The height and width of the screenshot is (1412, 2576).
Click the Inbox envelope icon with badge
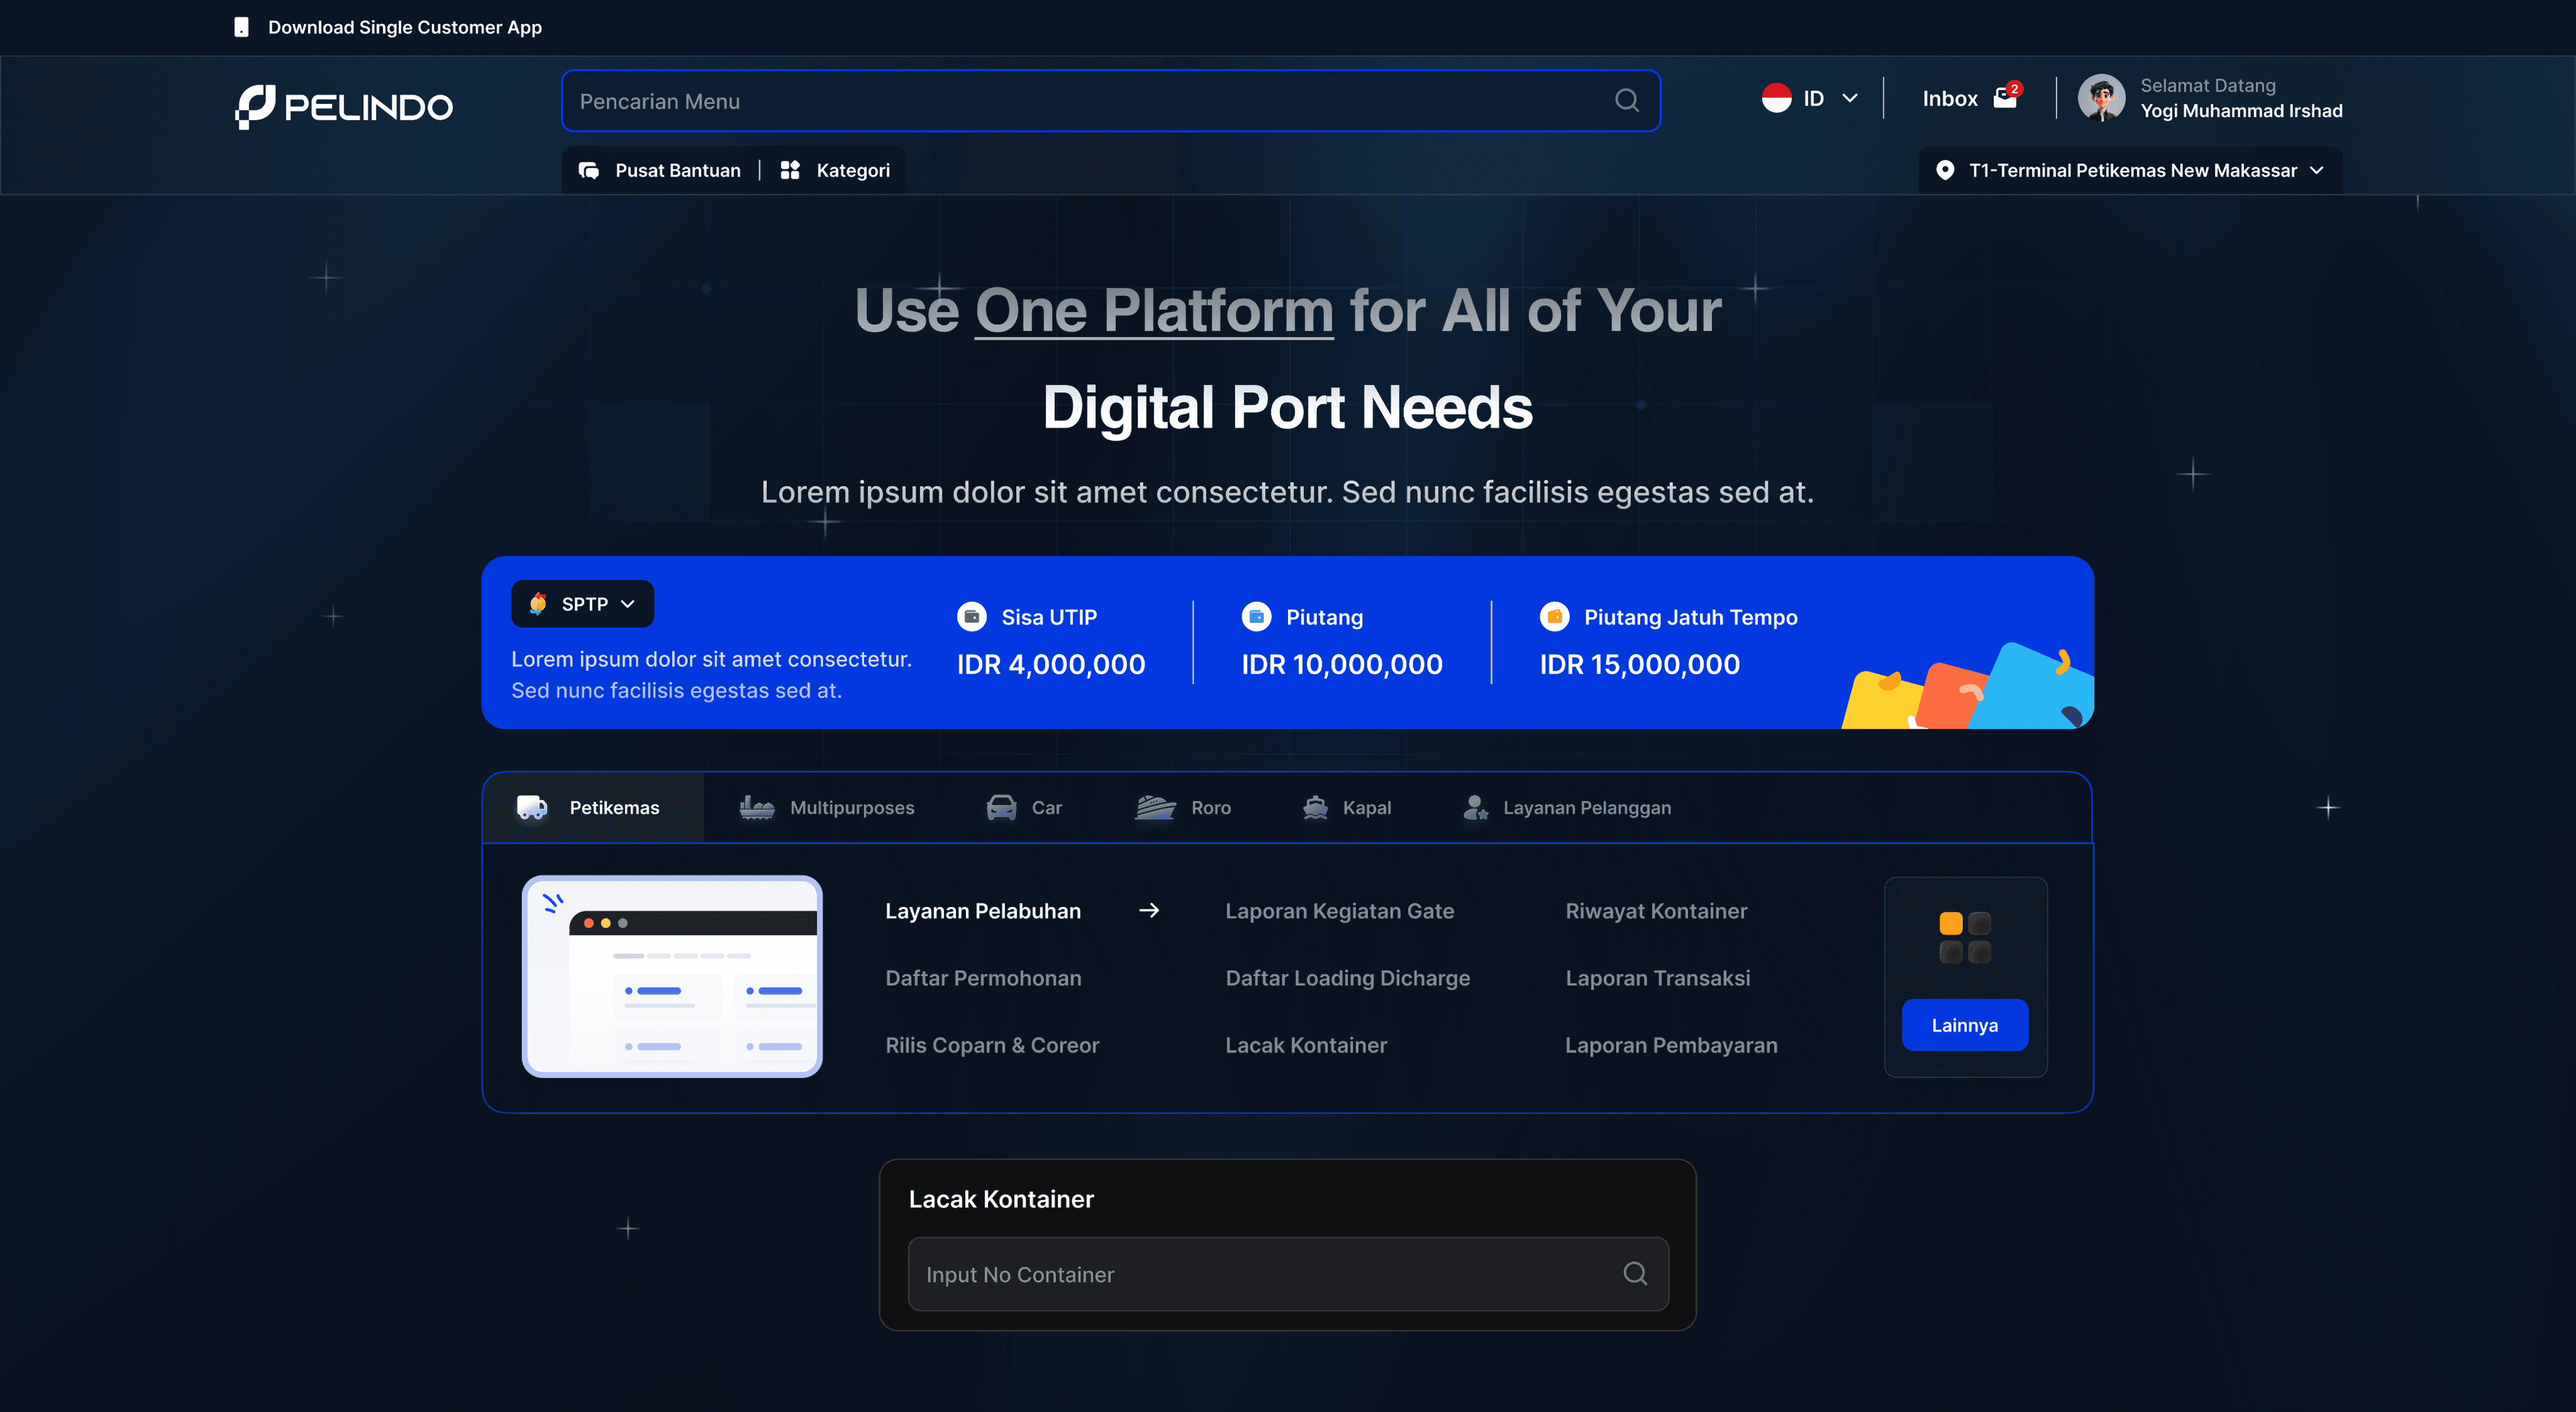2007,96
